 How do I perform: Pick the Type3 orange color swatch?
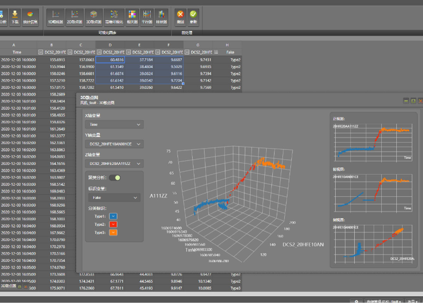(113, 233)
